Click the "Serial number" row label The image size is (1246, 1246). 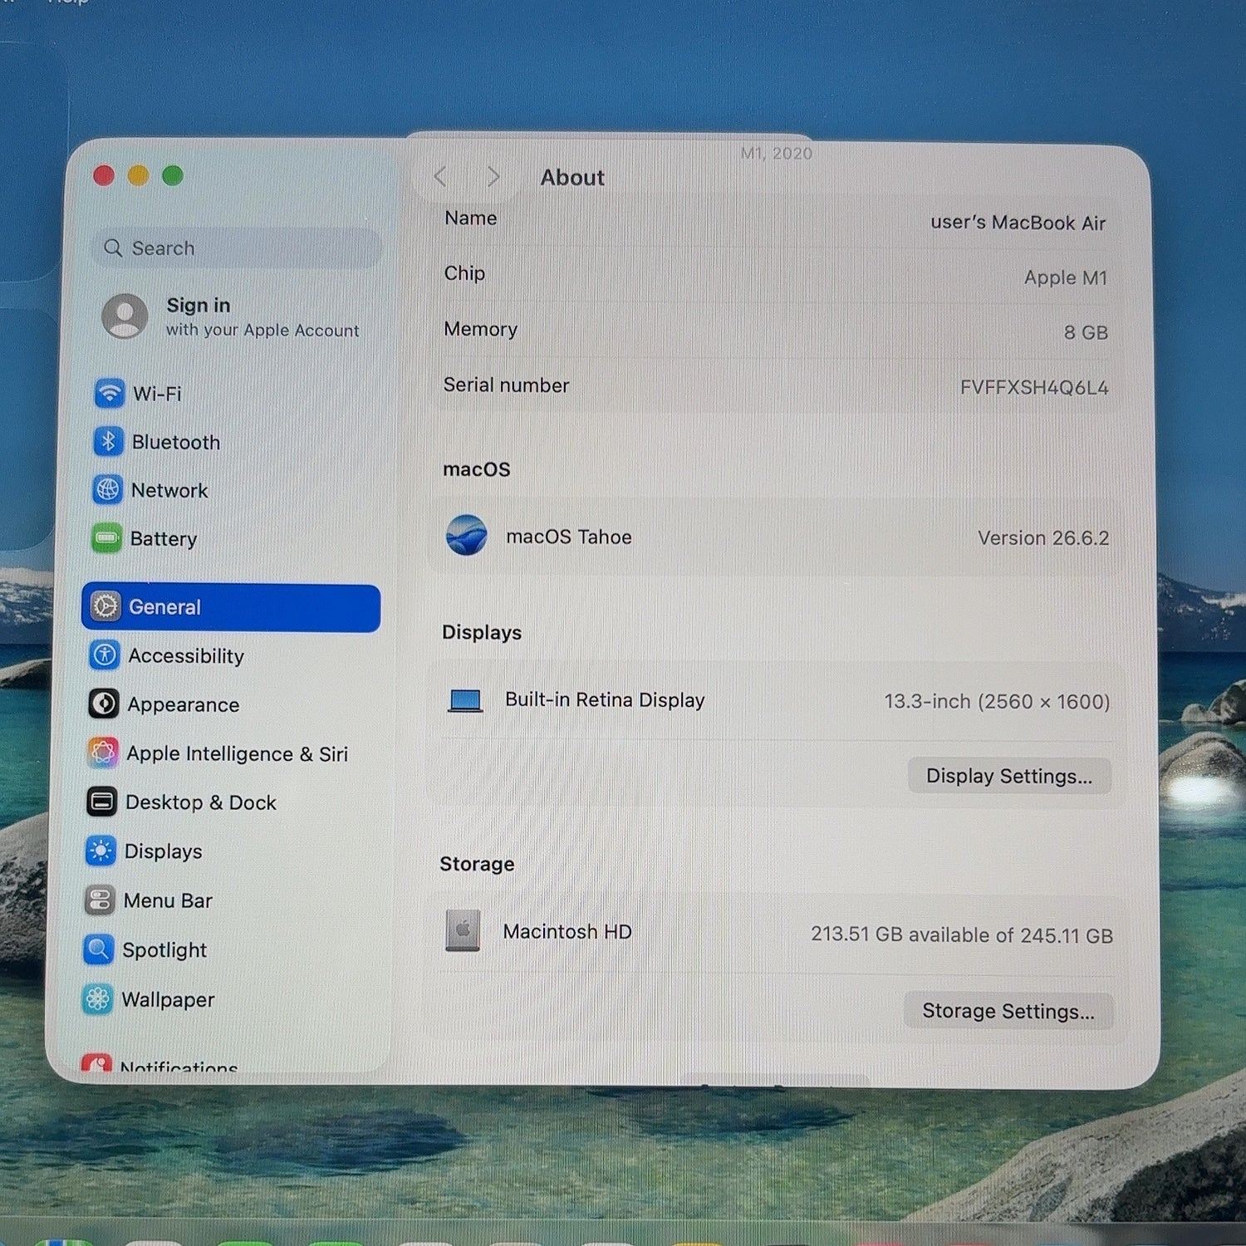point(506,385)
